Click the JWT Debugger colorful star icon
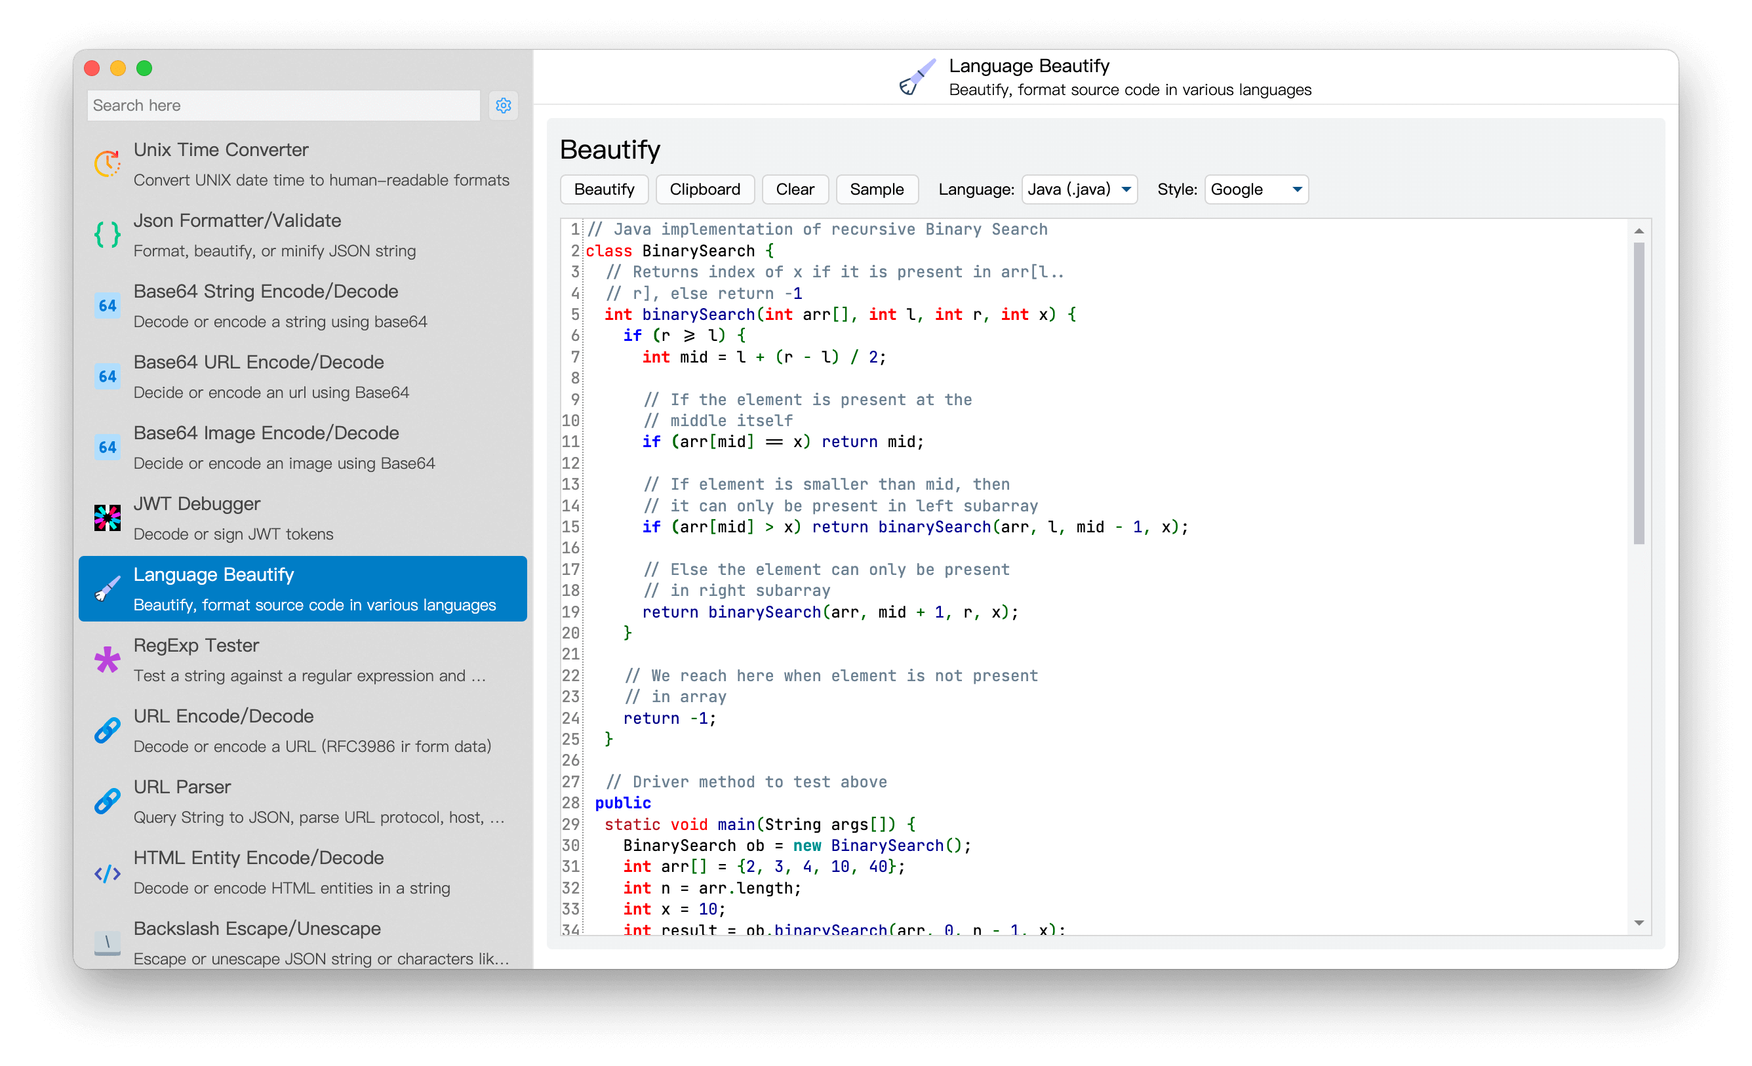Screen dimensions: 1752x1066 [x=108, y=518]
